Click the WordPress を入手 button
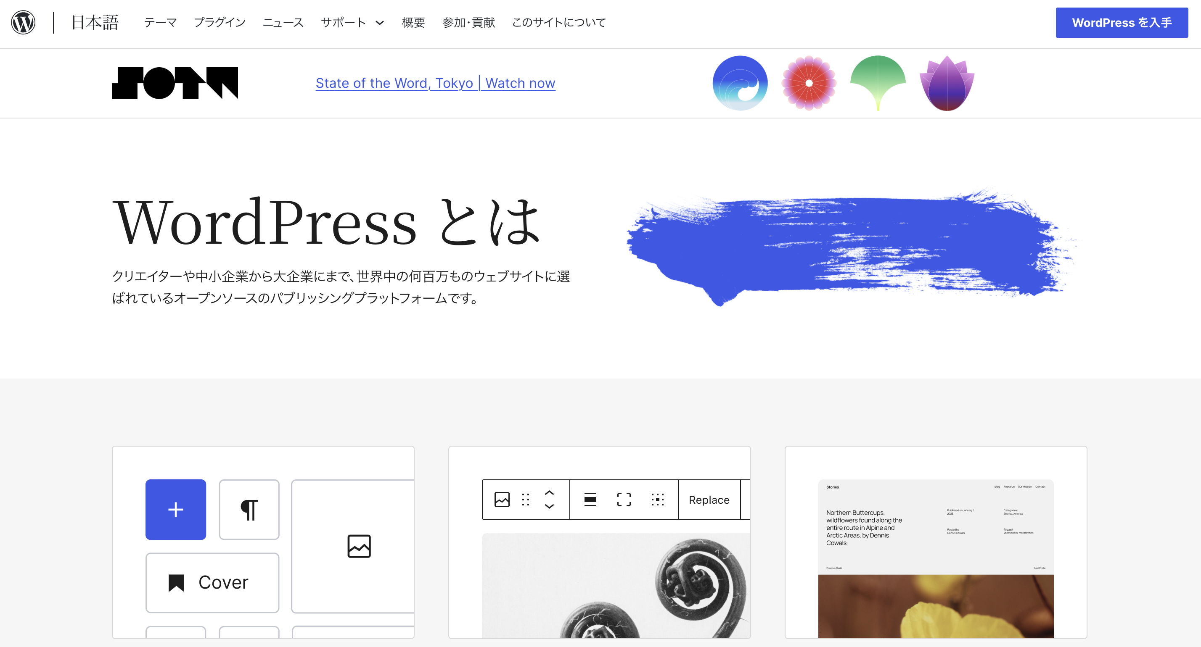 [1122, 22]
